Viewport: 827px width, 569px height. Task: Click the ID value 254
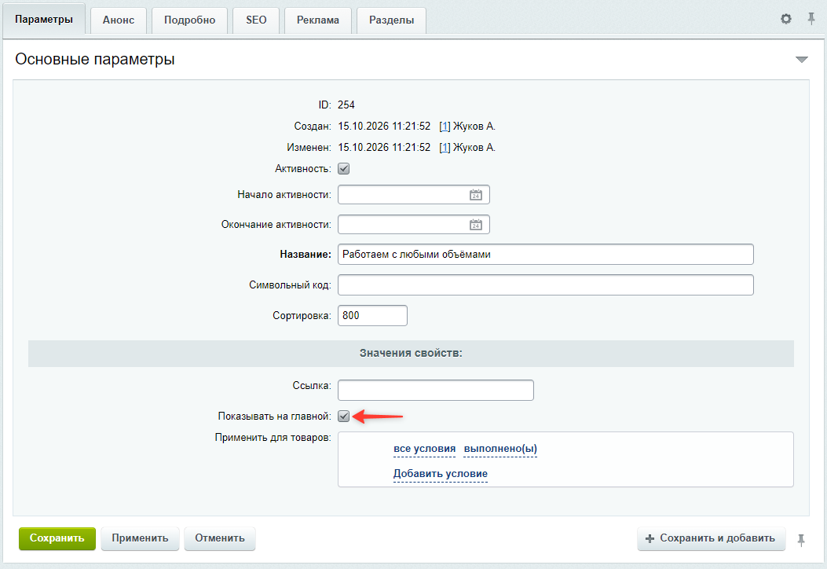click(346, 105)
